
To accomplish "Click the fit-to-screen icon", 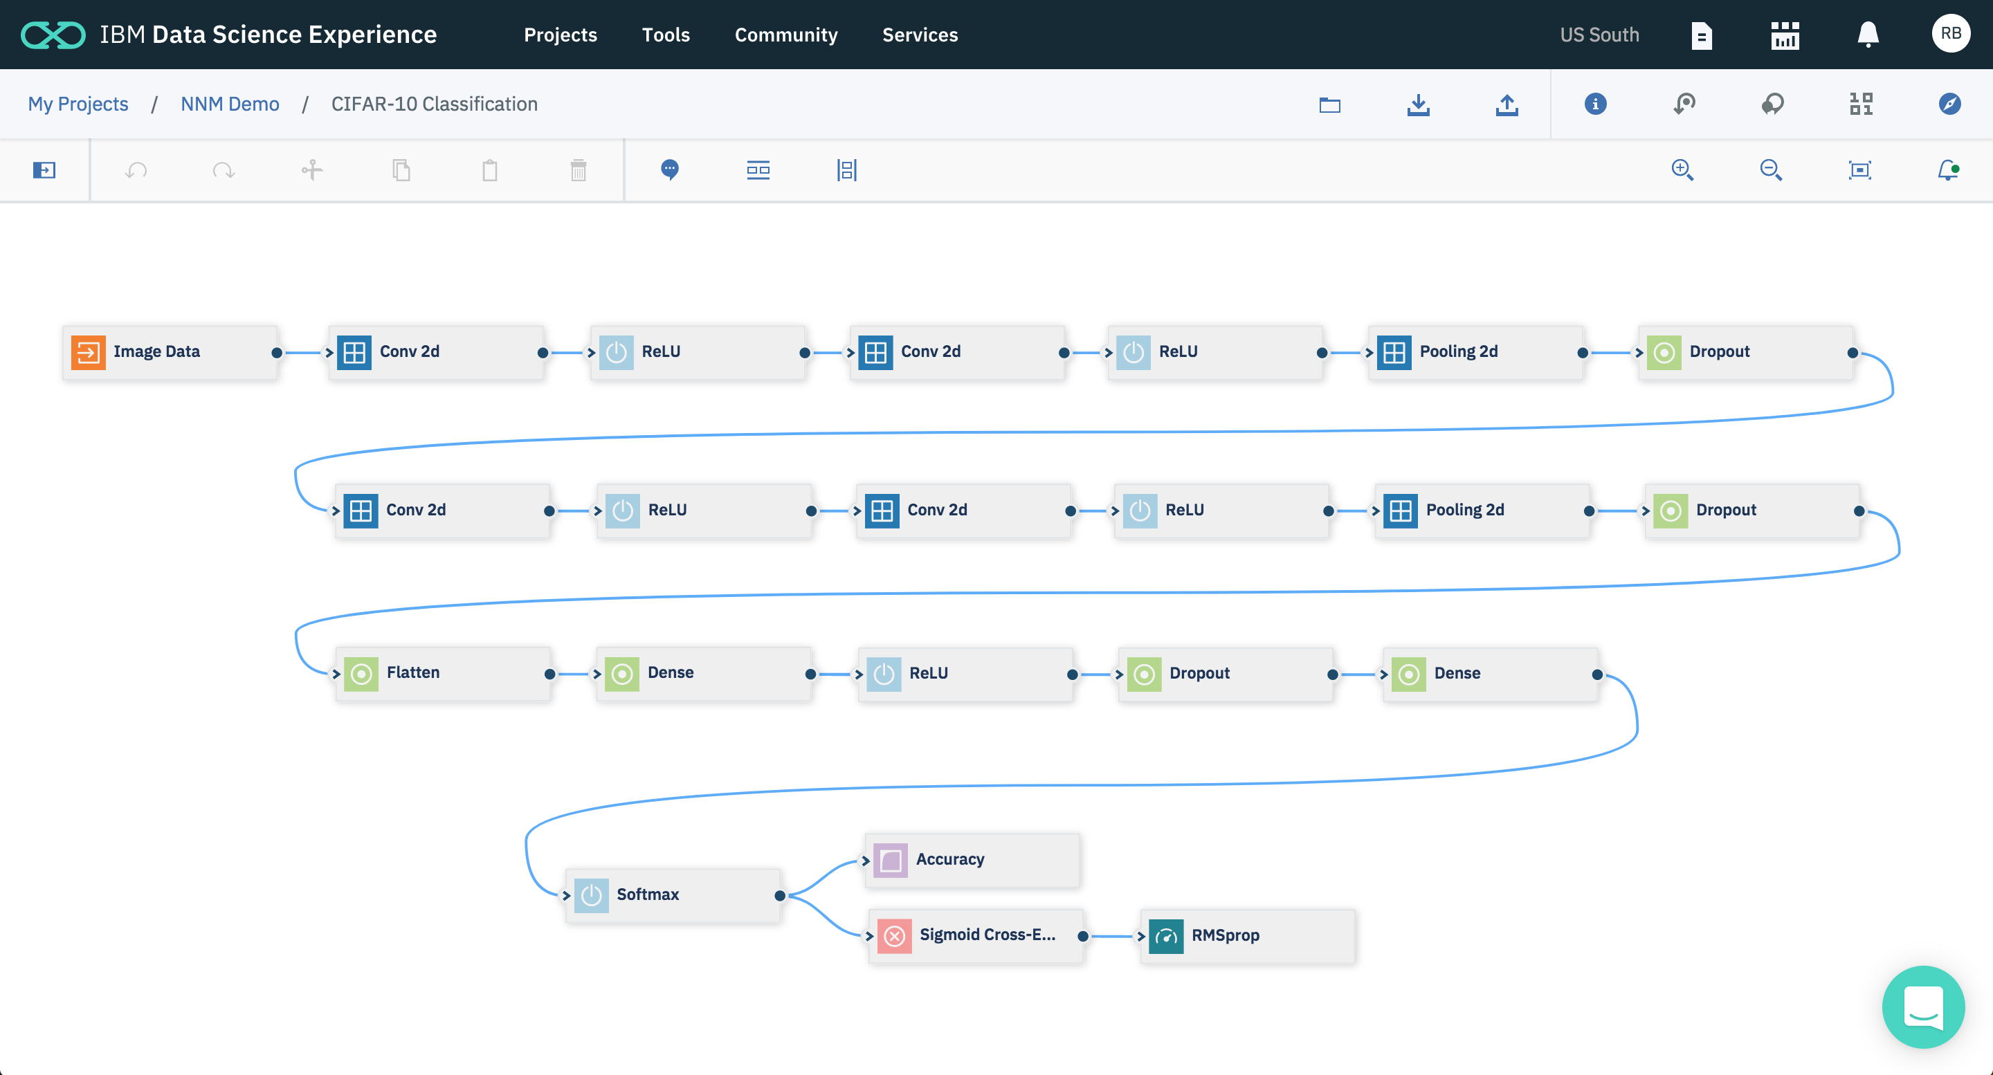I will click(1859, 170).
